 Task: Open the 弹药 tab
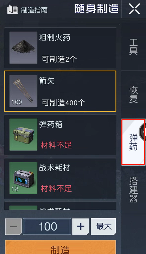pos(133,142)
